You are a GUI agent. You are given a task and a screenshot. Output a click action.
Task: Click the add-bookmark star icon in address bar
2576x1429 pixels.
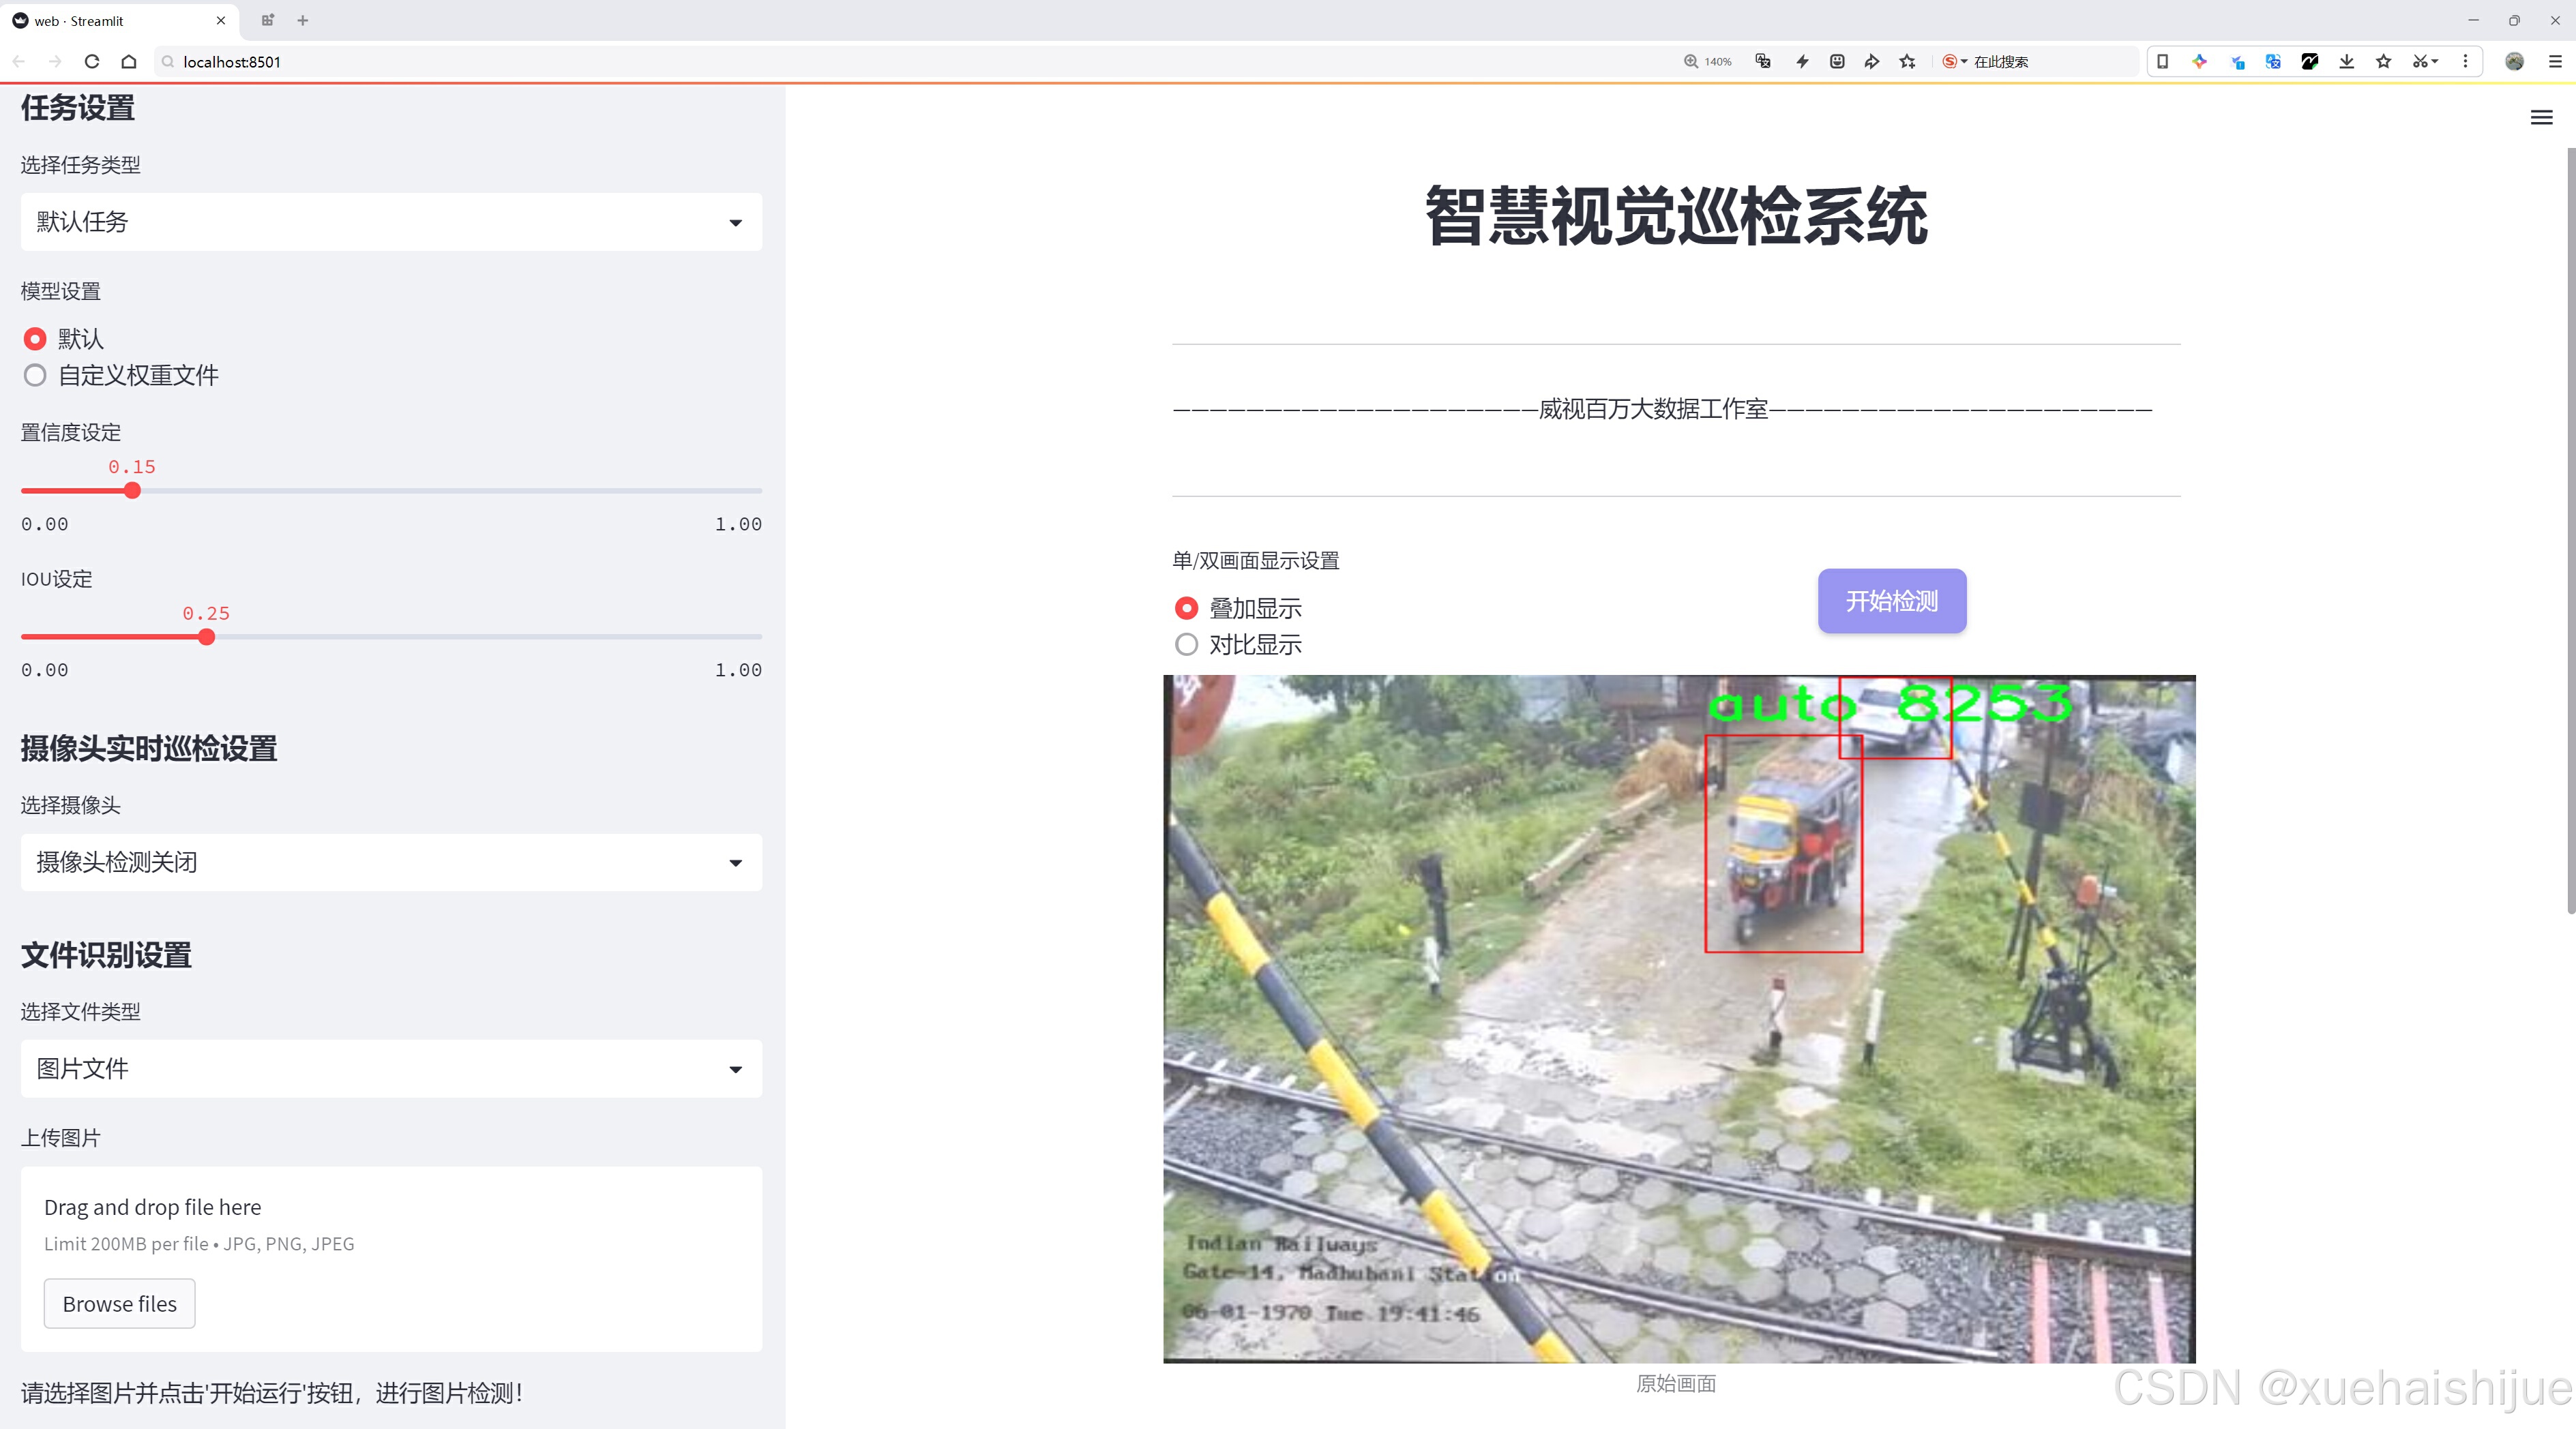pyautogui.click(x=1907, y=62)
